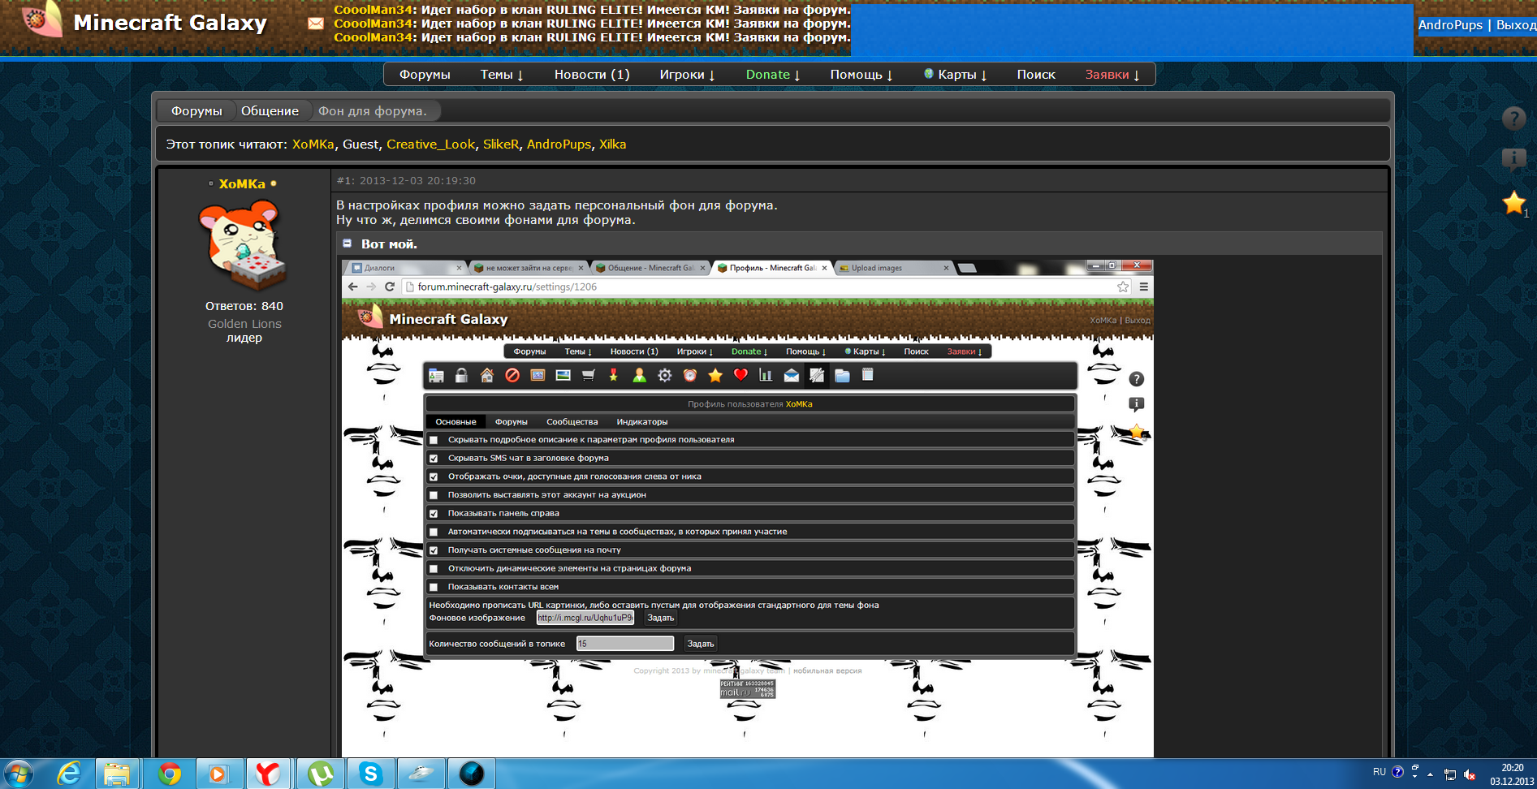1537x789 pixels.
Task: Select the Основные tab in the posted screenshot
Action: tap(455, 422)
